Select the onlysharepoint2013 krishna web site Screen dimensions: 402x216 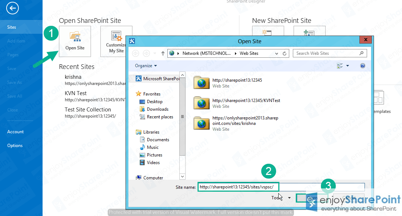pos(236,123)
